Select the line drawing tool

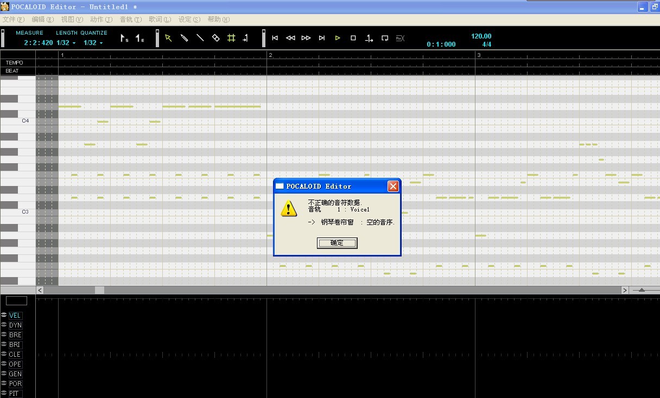200,38
